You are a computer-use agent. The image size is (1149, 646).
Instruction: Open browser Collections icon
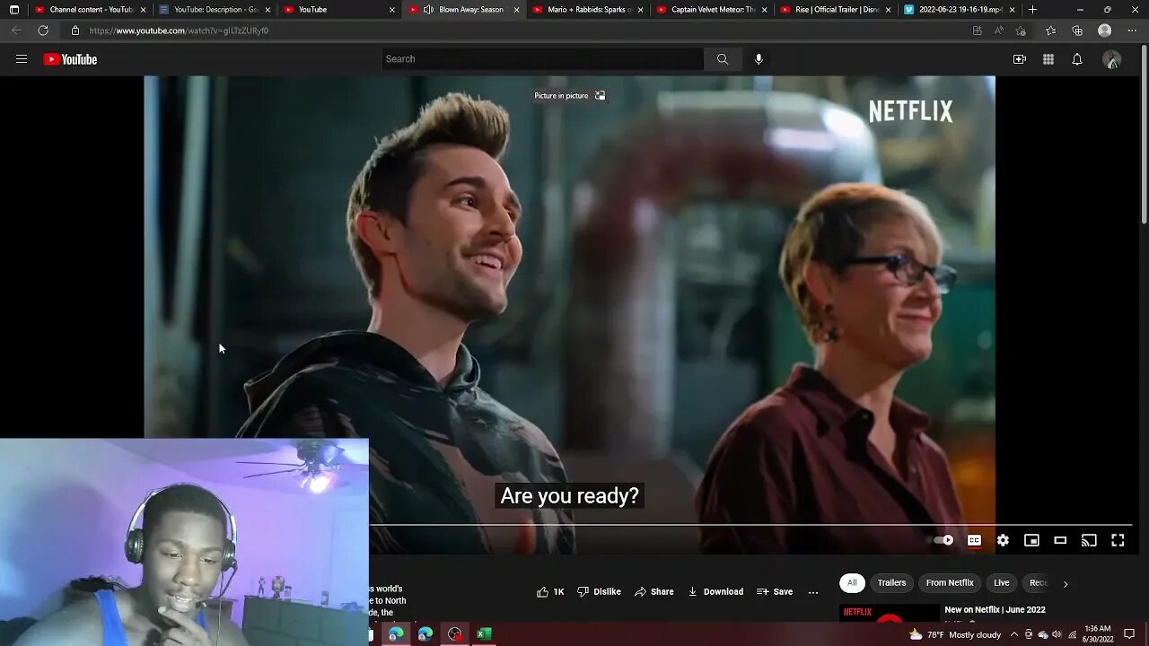(1077, 31)
